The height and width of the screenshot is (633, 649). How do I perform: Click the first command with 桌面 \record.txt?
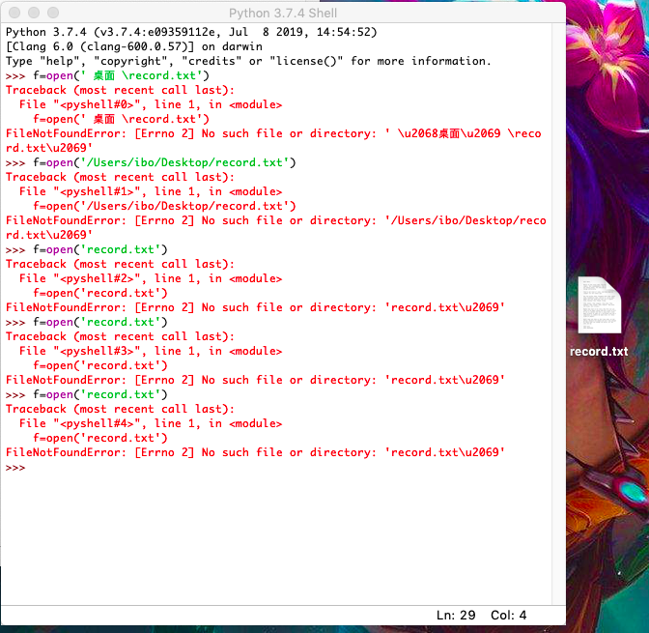click(x=107, y=75)
